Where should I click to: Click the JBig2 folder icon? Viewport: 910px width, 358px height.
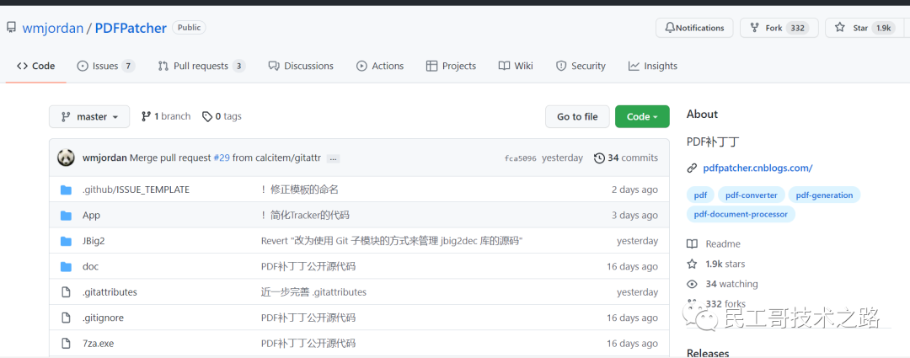coord(67,241)
